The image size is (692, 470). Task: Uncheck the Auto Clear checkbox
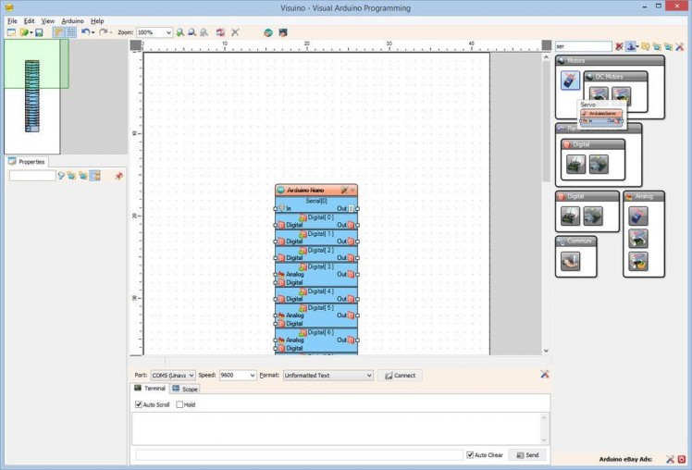point(471,455)
